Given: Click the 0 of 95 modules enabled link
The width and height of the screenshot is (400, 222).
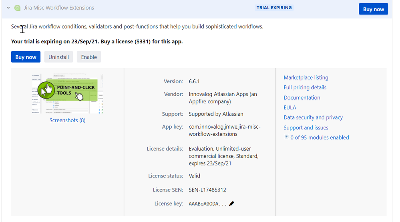Looking at the screenshot, I should pyautogui.click(x=320, y=137).
